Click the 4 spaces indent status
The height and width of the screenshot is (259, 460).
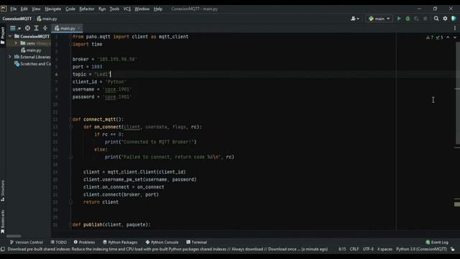tap(385, 250)
